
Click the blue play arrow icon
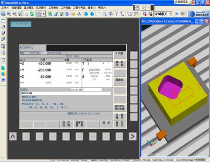tap(177, 14)
